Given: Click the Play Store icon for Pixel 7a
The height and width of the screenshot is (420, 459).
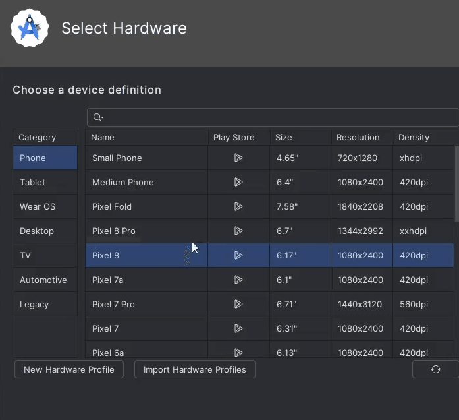Looking at the screenshot, I should click(x=238, y=280).
